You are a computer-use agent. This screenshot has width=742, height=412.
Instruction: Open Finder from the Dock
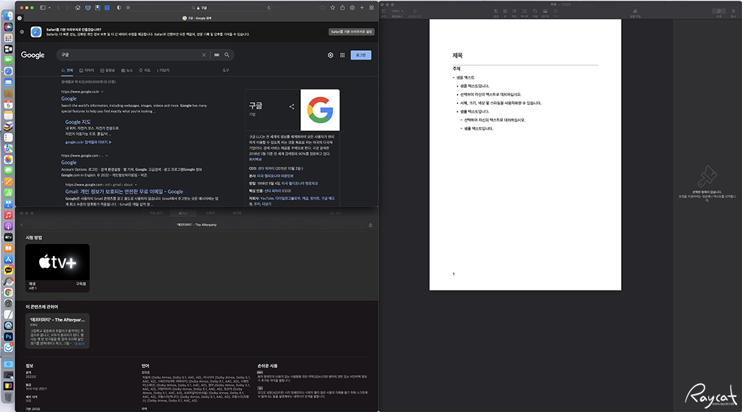click(x=8, y=16)
